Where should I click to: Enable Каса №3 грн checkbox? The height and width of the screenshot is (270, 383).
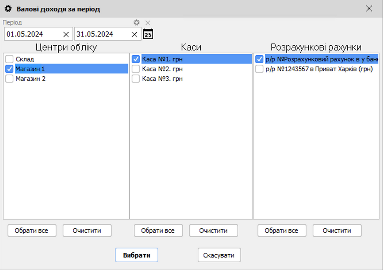tap(136, 79)
